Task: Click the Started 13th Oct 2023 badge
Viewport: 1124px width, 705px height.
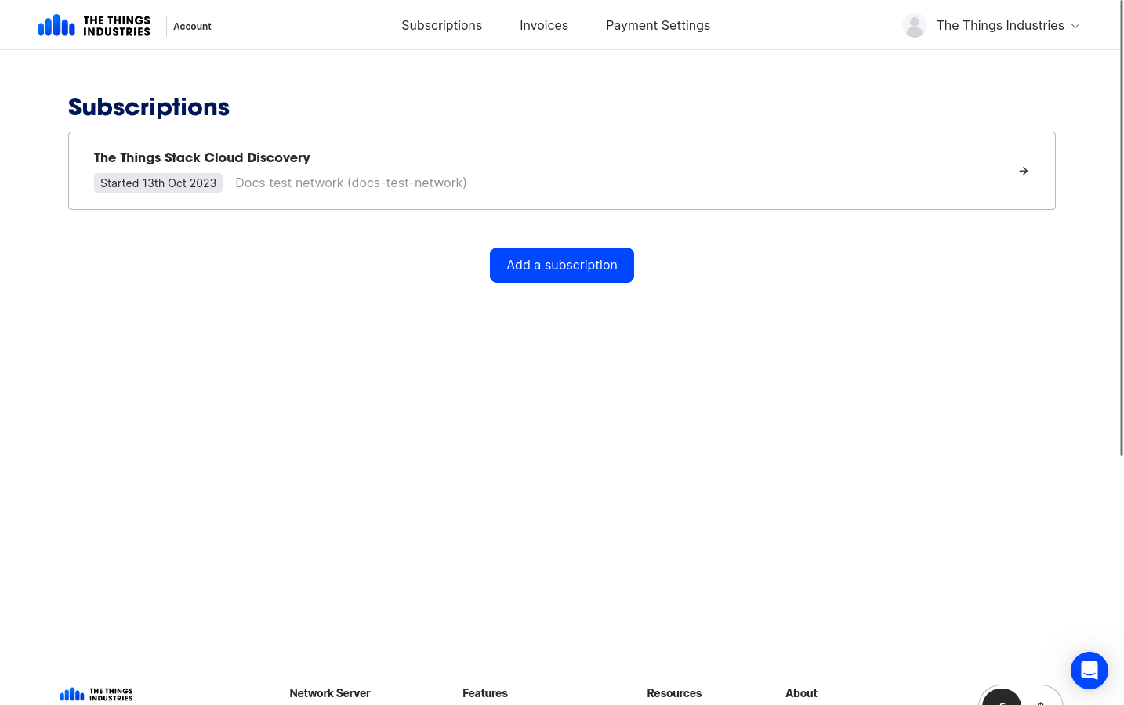Action: 158,183
